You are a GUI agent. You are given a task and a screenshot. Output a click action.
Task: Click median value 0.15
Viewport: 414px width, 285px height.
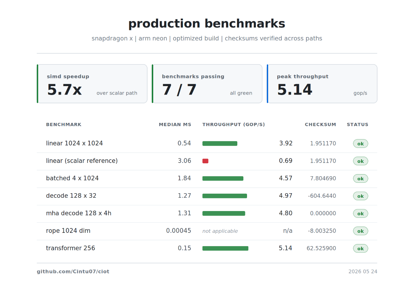(184, 248)
